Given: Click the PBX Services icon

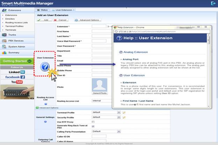Looking at the screenshot, I should click(x=4, y=41).
